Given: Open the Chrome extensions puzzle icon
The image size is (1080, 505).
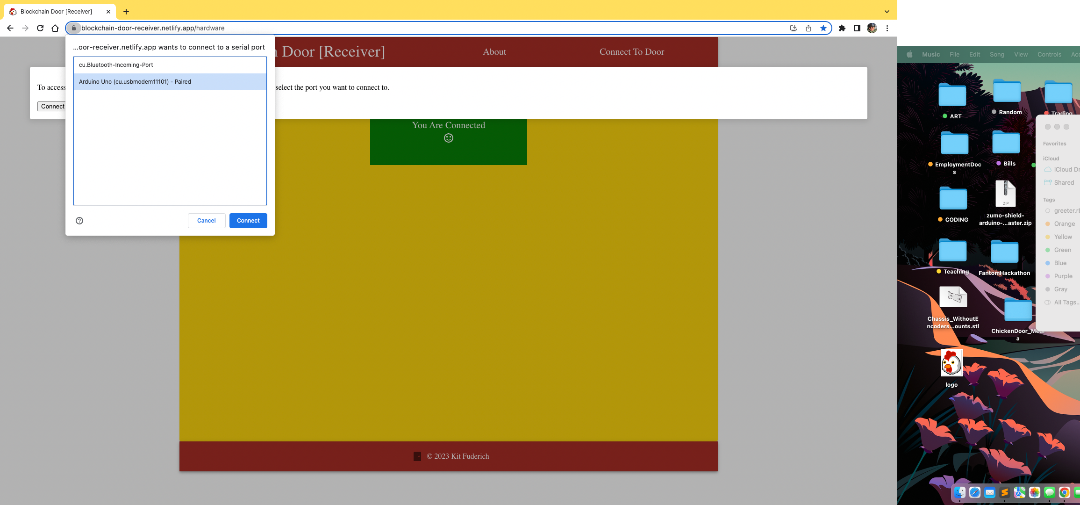Looking at the screenshot, I should click(842, 28).
